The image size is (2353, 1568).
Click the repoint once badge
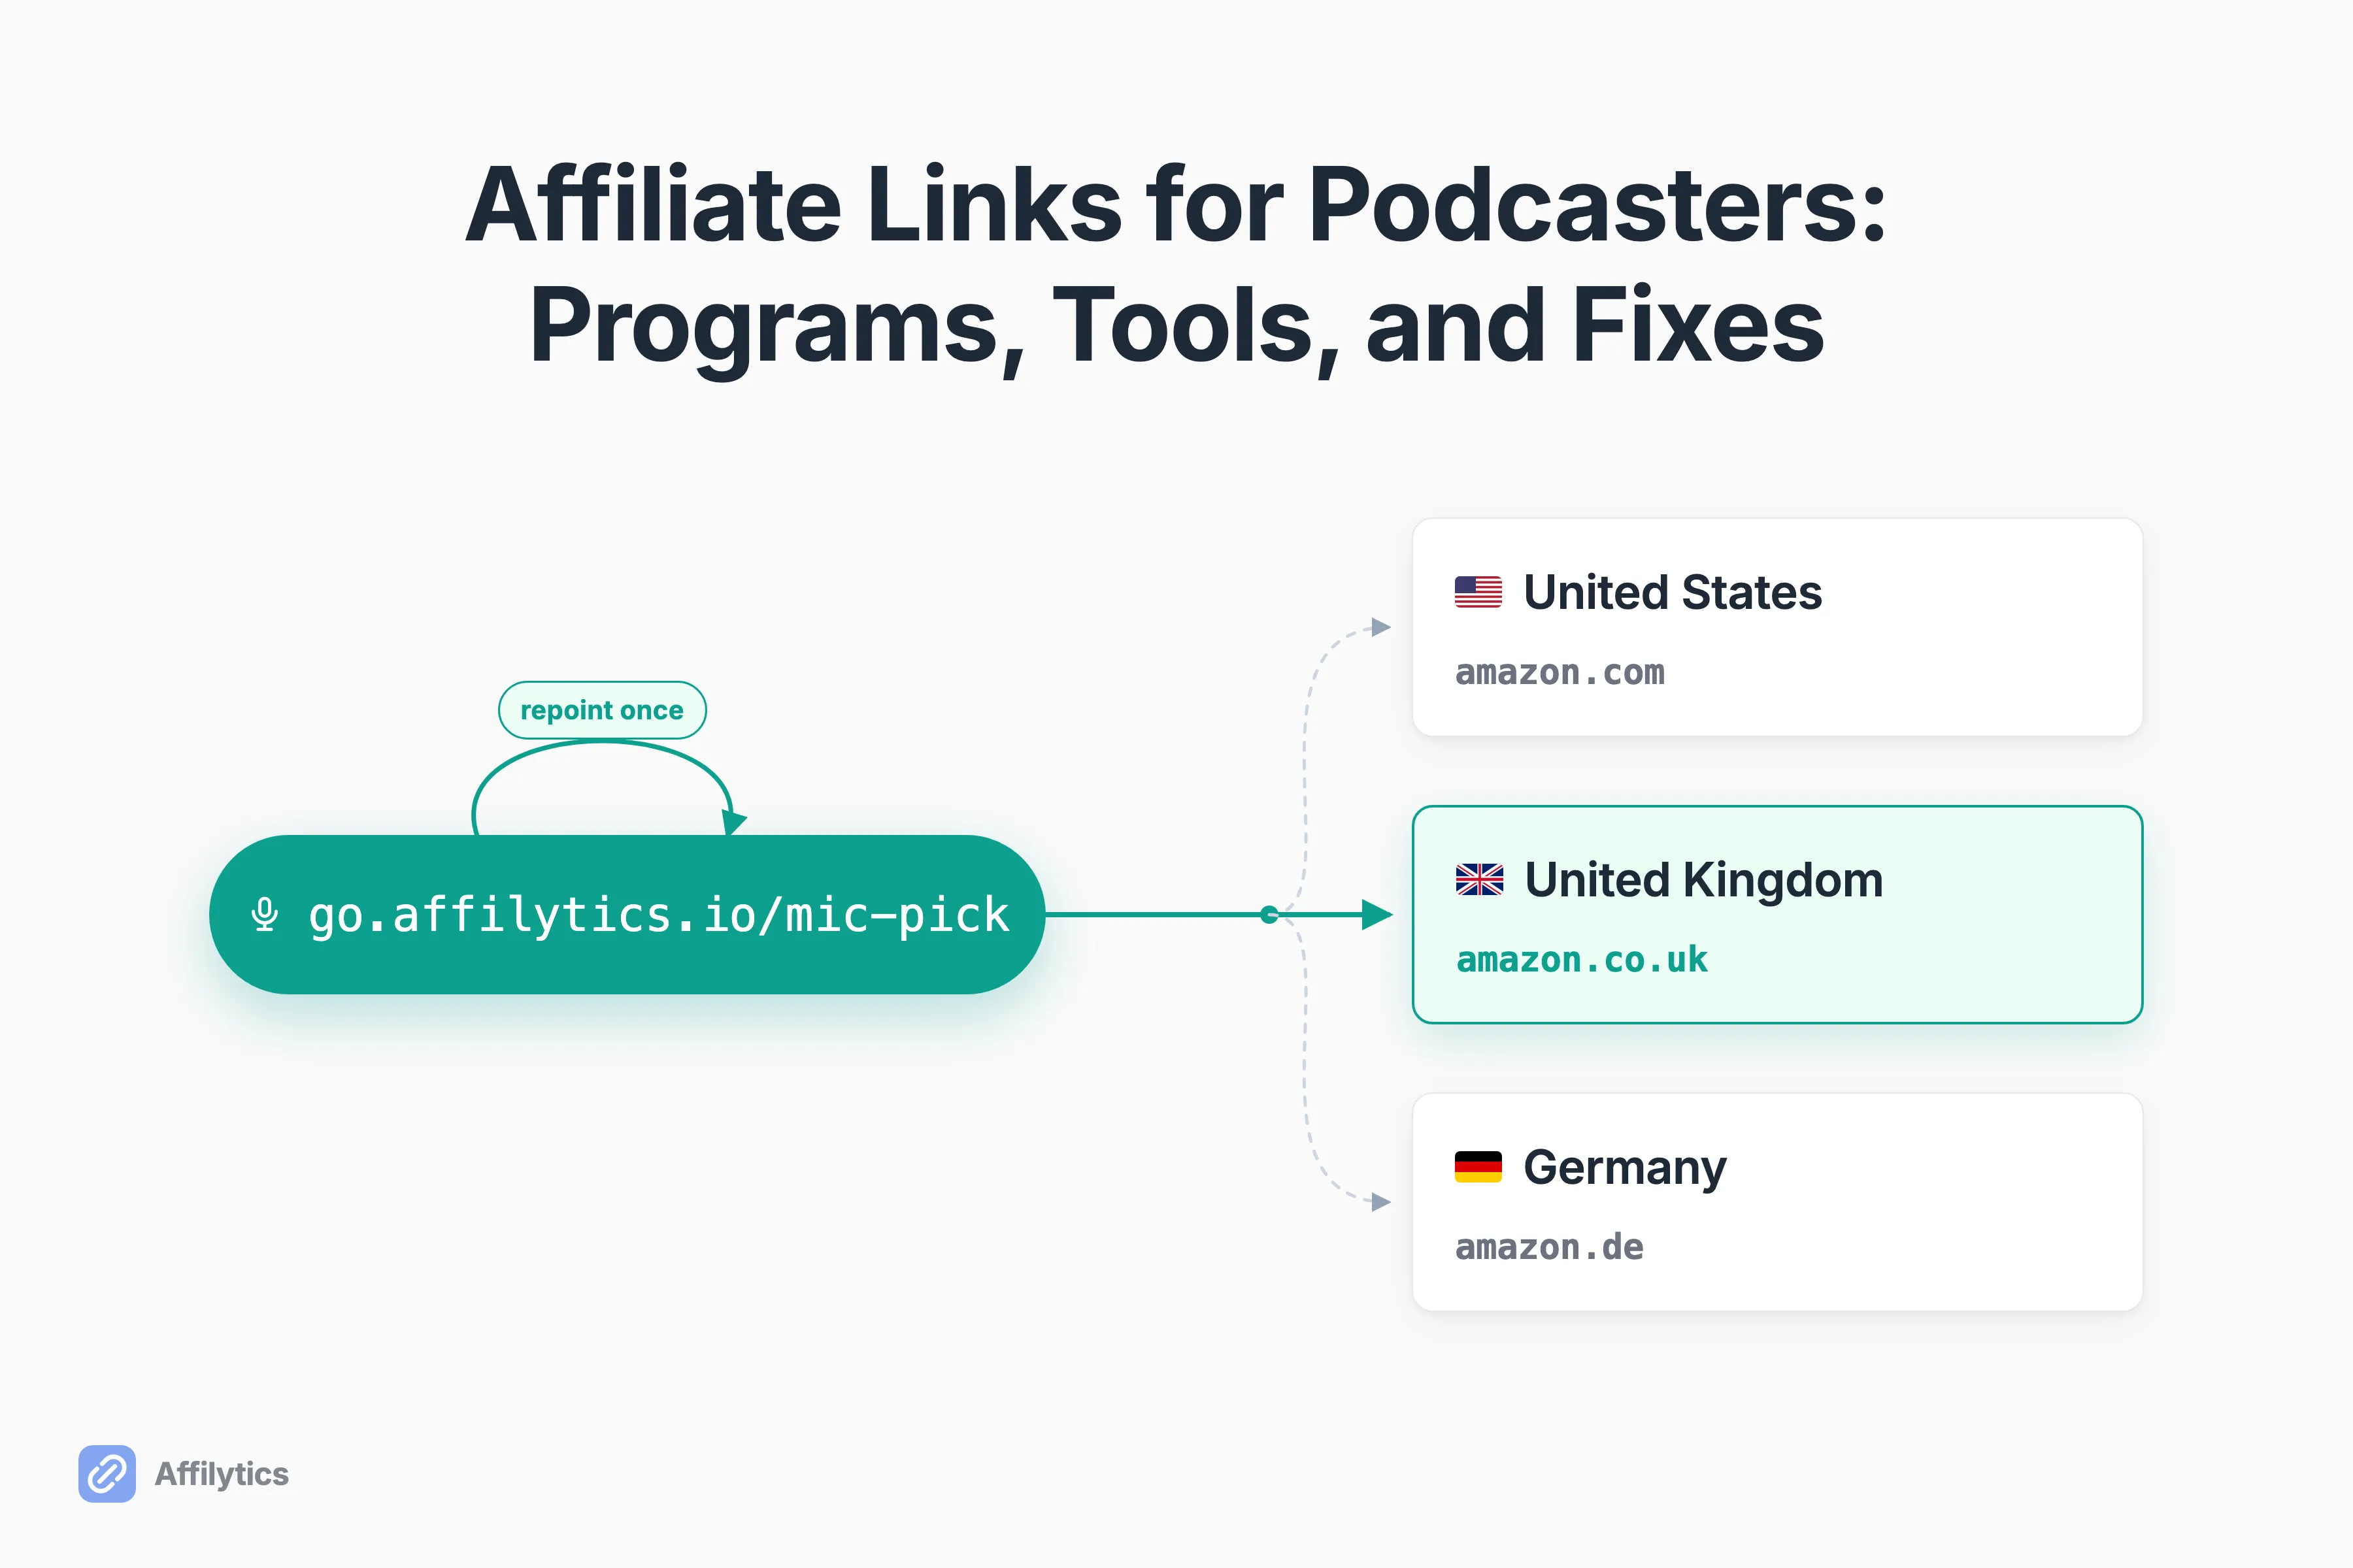point(602,710)
